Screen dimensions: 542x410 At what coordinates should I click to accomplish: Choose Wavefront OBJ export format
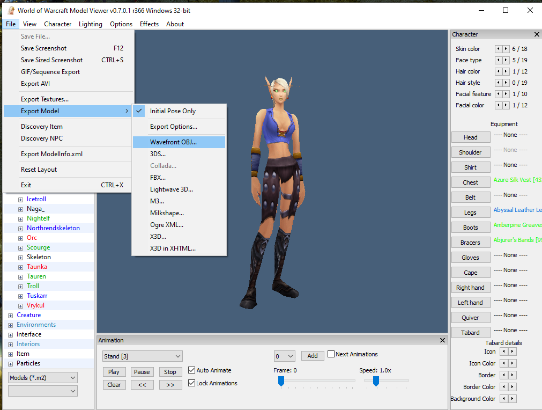179,142
